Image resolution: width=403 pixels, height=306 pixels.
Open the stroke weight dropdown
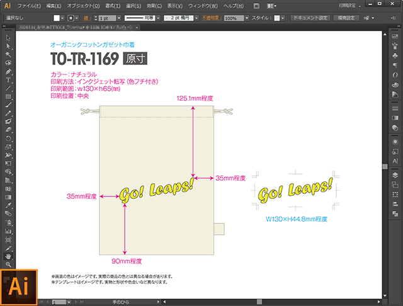[119, 18]
